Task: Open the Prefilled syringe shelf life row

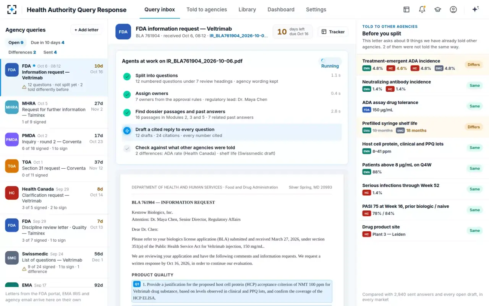Action: pos(423,127)
